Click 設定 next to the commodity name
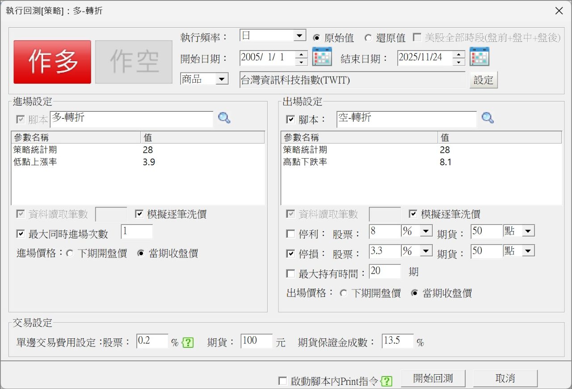 pos(484,80)
